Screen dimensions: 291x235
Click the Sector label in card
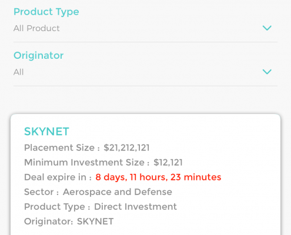point(41,192)
